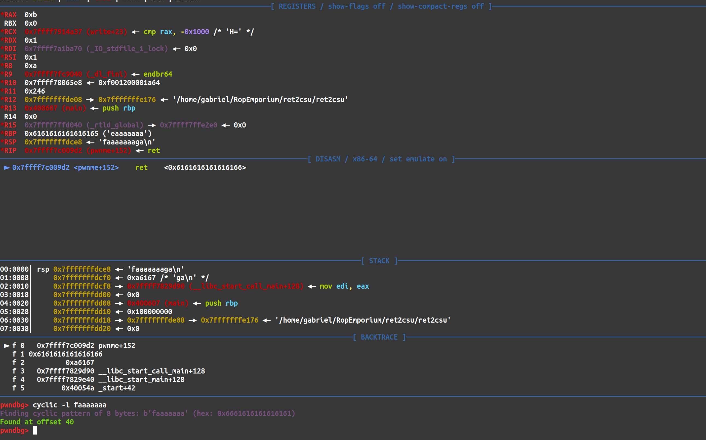Click the red RIP register name
706x440 pixels.
pyautogui.click(x=10, y=151)
